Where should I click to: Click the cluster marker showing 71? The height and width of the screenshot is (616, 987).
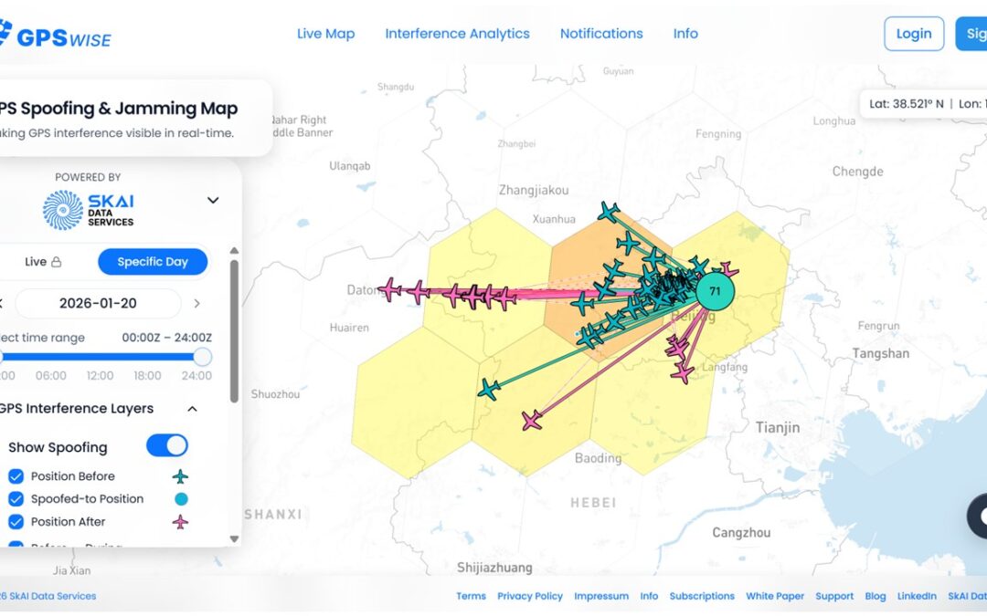point(716,289)
